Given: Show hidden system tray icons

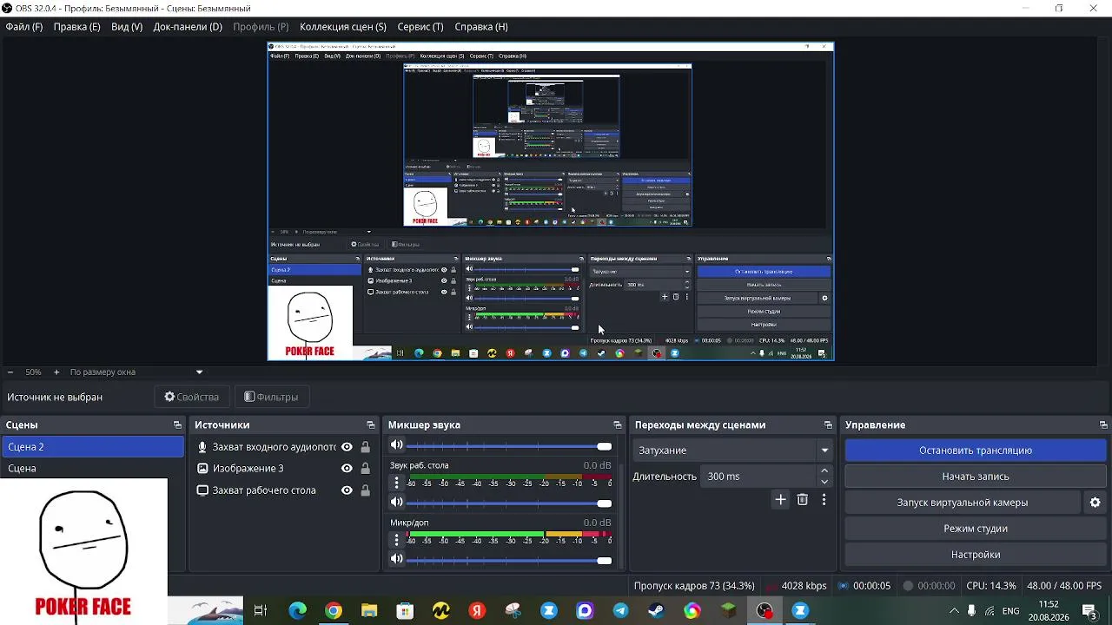Looking at the screenshot, I should click(954, 611).
